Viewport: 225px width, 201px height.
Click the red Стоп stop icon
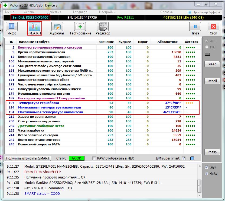tap(214, 27)
